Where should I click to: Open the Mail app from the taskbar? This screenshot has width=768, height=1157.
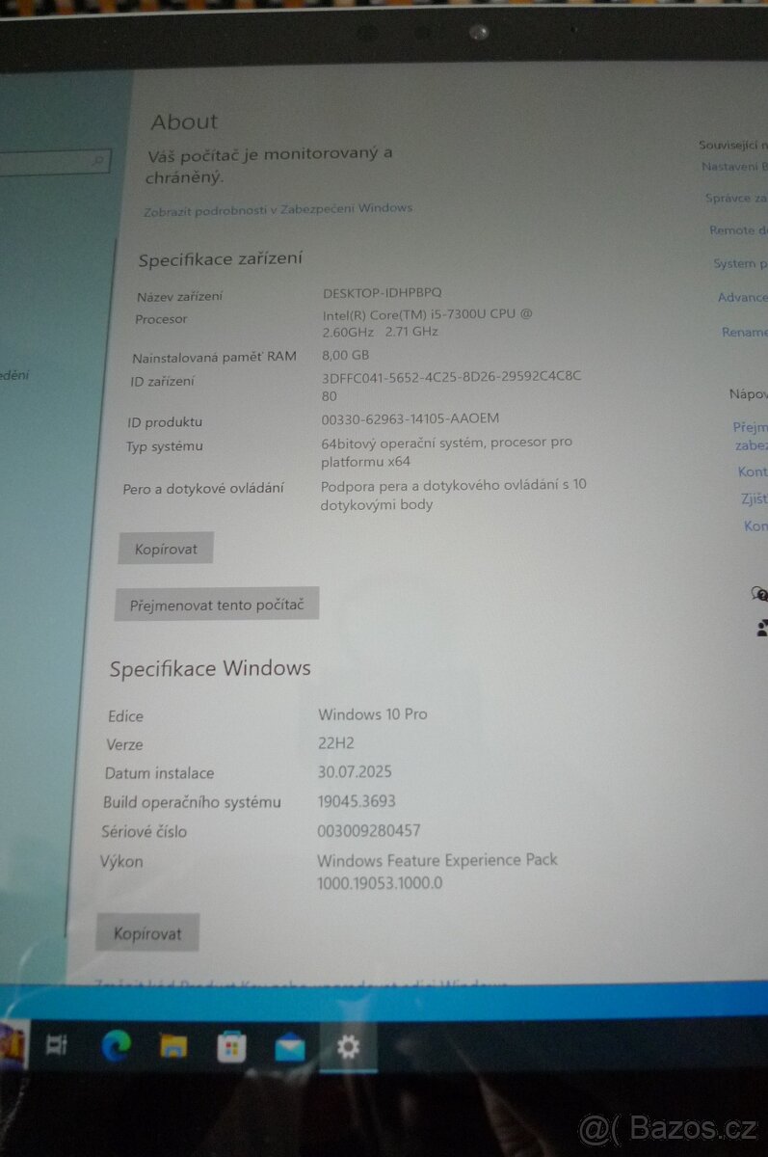point(289,1047)
